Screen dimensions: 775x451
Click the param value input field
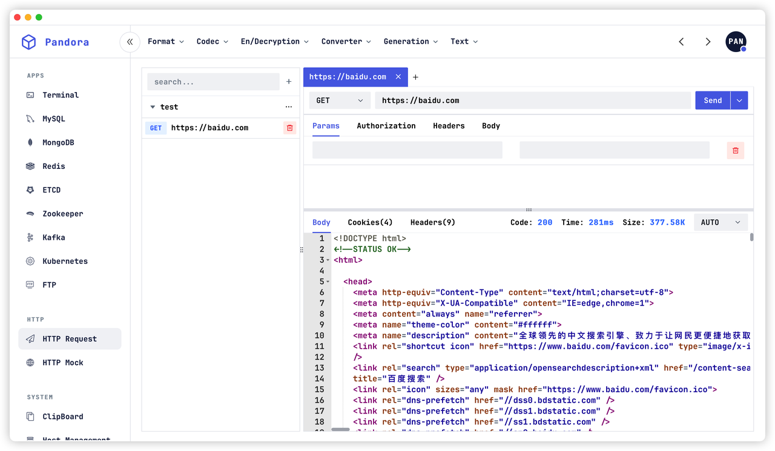click(615, 150)
